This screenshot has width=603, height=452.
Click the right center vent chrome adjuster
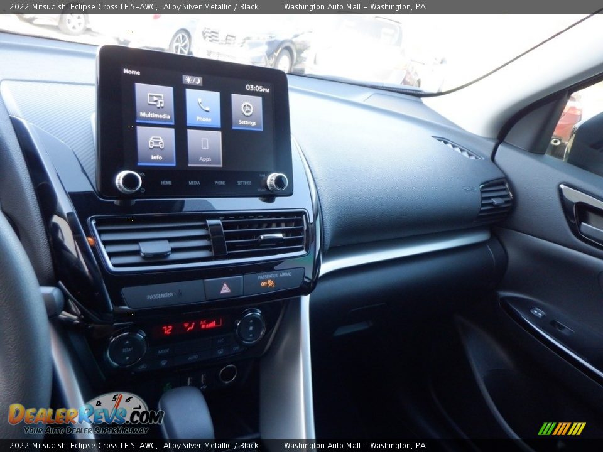[x=271, y=237]
